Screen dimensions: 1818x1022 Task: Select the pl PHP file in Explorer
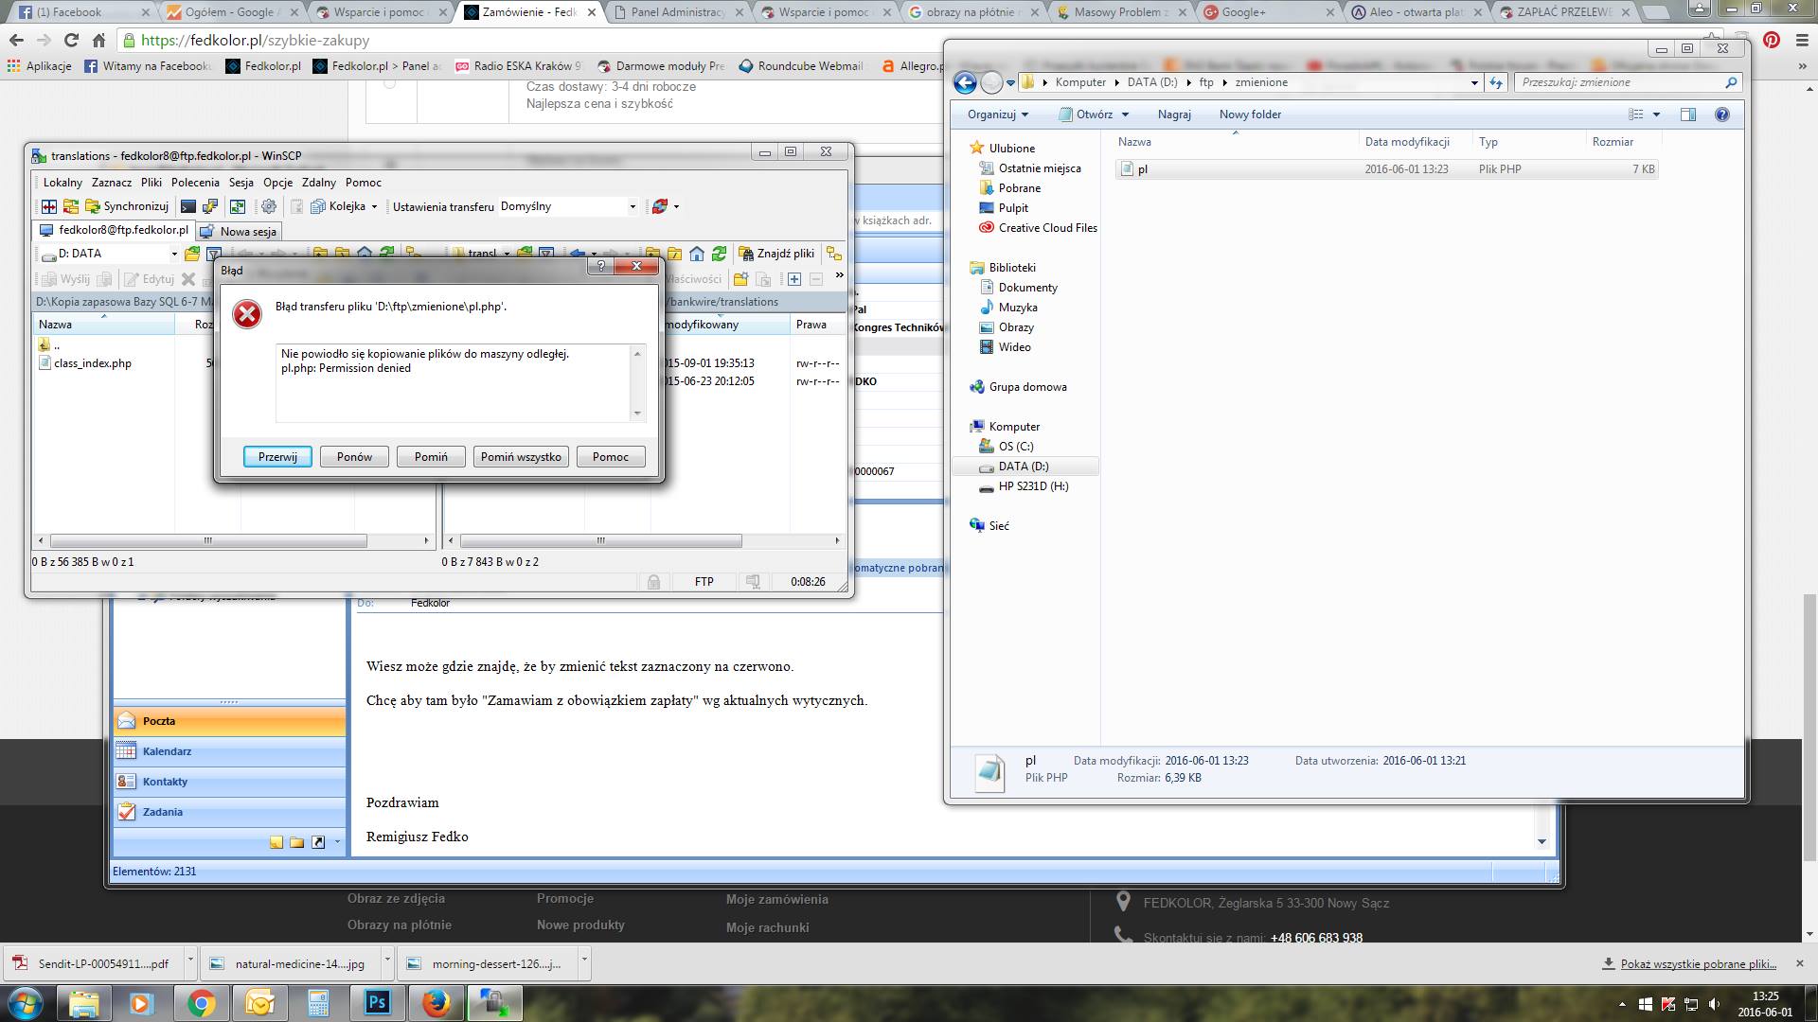tap(1143, 169)
